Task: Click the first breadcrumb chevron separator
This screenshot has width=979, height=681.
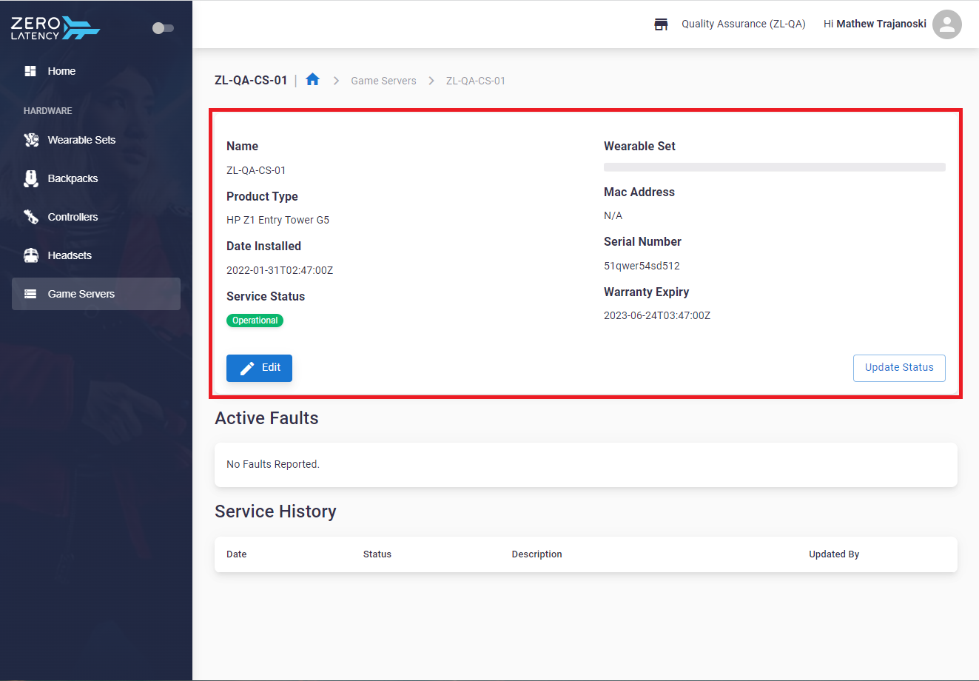Action: point(336,81)
